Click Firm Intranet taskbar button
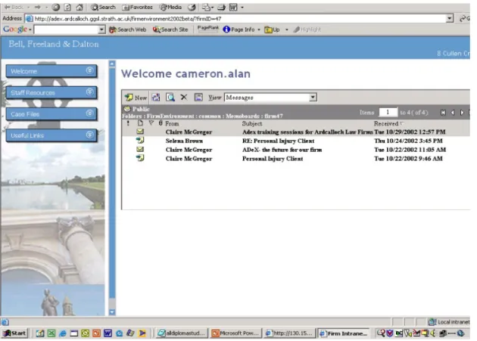 pos(343,333)
